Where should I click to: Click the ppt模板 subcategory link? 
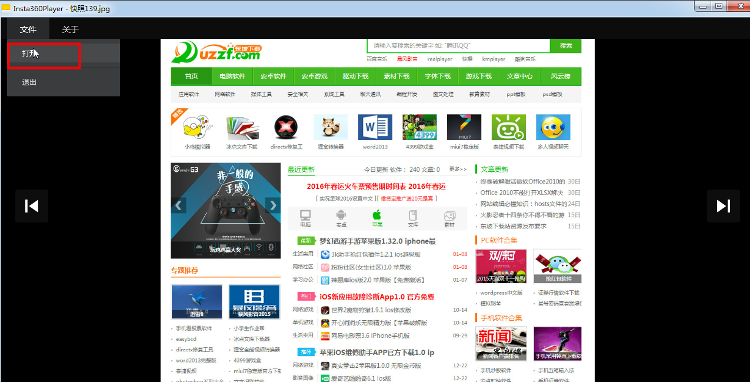point(516,94)
